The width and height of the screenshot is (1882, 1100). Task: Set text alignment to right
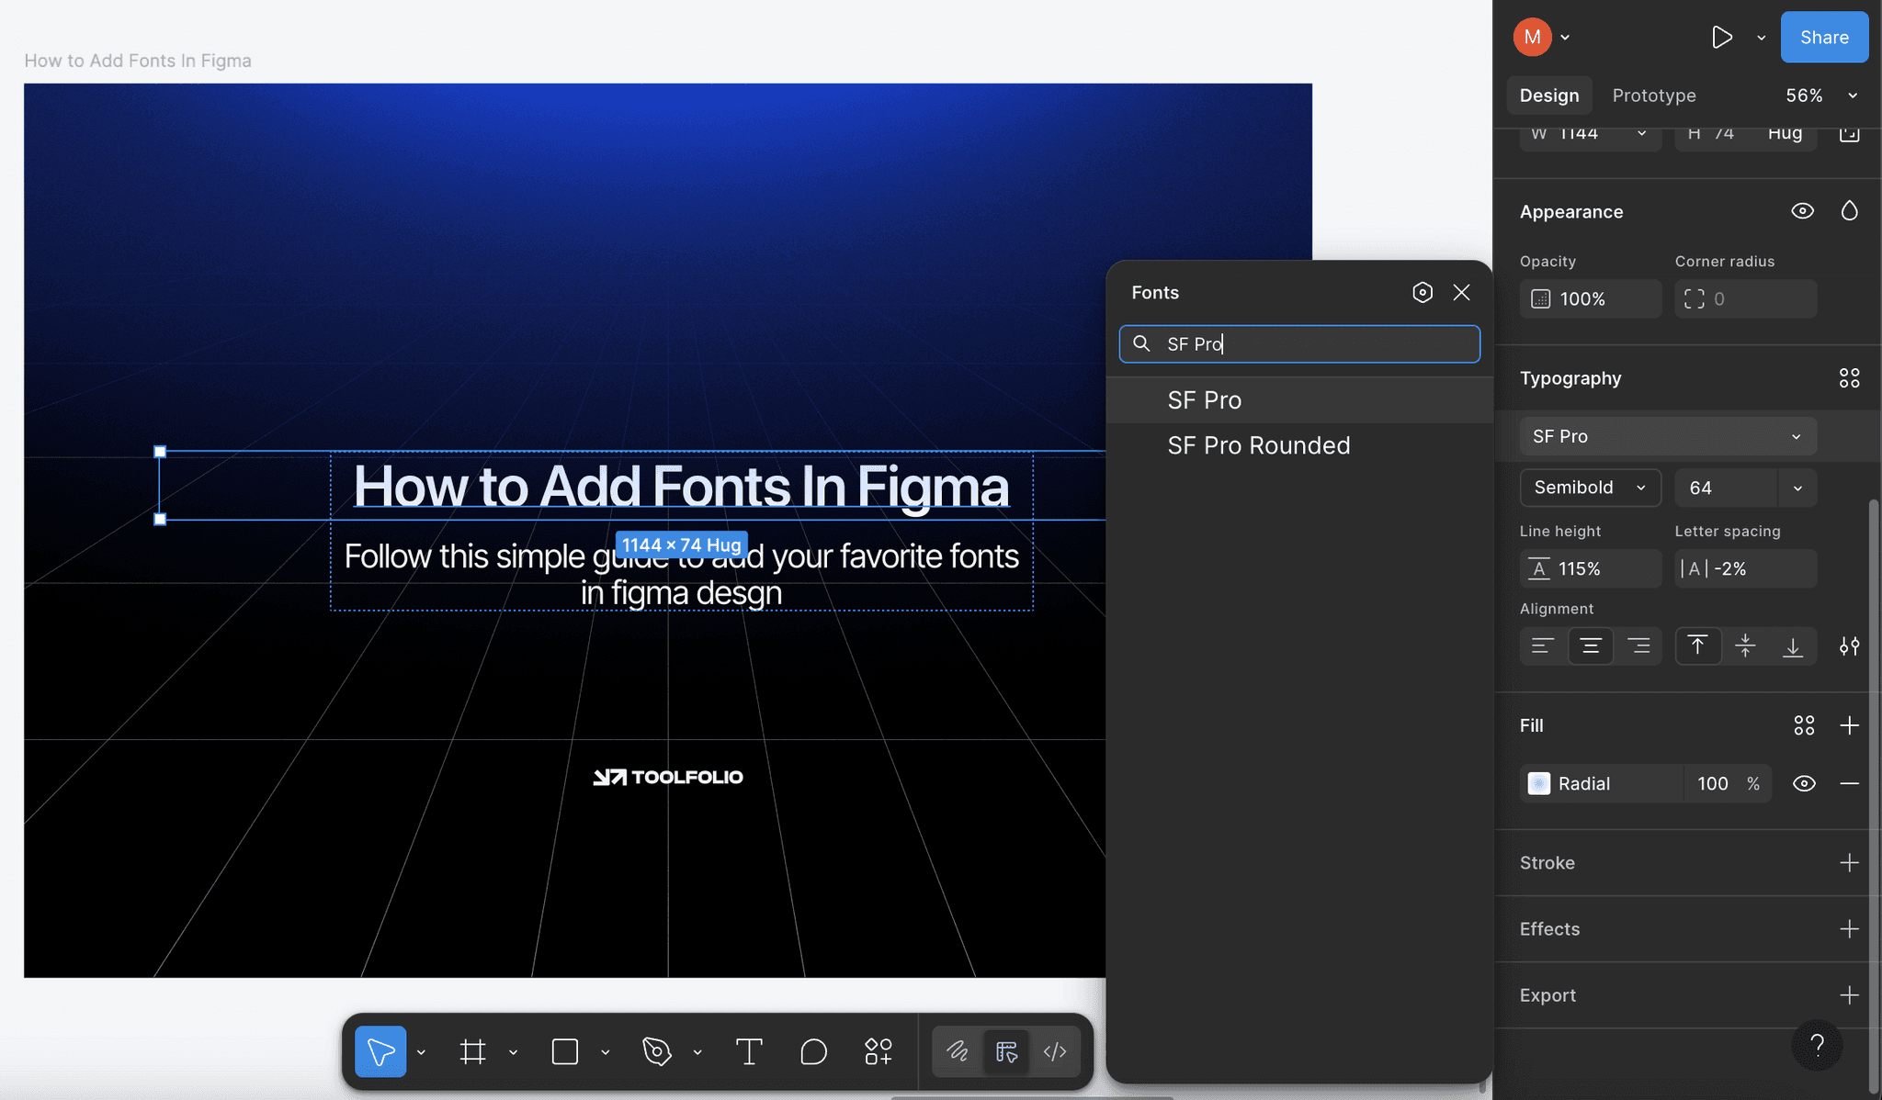click(x=1639, y=645)
